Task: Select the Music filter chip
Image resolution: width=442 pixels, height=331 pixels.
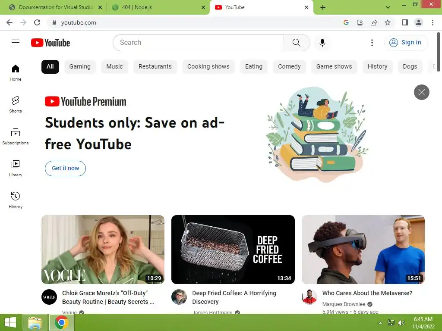Action: click(x=114, y=67)
